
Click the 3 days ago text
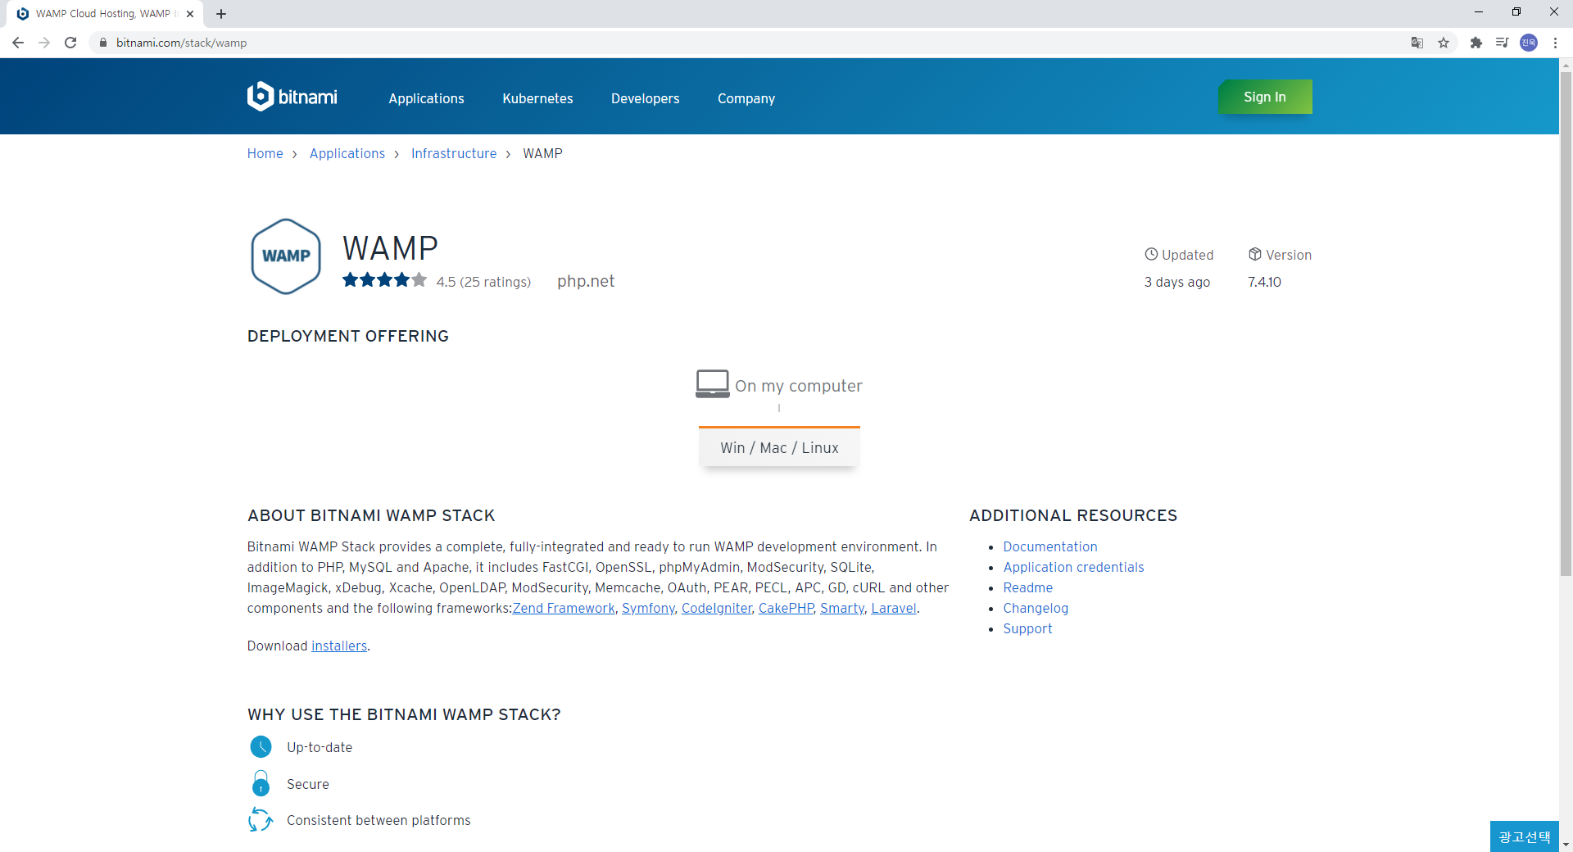(x=1176, y=282)
